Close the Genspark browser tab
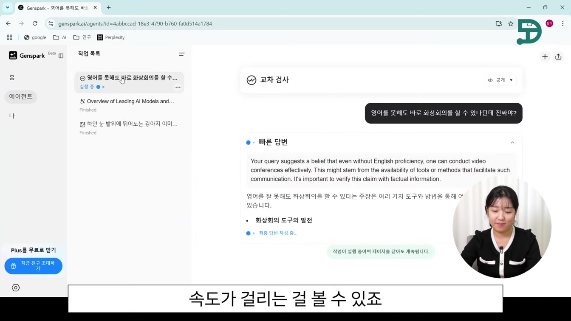This screenshot has width=571, height=321. 95,8
